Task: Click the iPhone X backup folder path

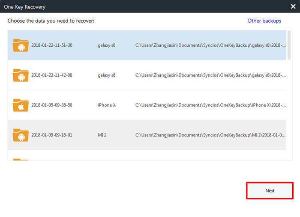Action: coord(210,105)
